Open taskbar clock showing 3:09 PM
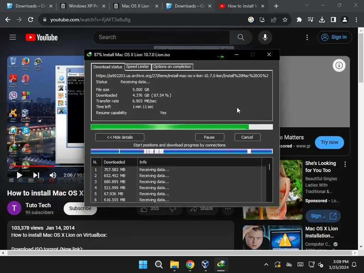The image size is (364, 273). pos(339,264)
